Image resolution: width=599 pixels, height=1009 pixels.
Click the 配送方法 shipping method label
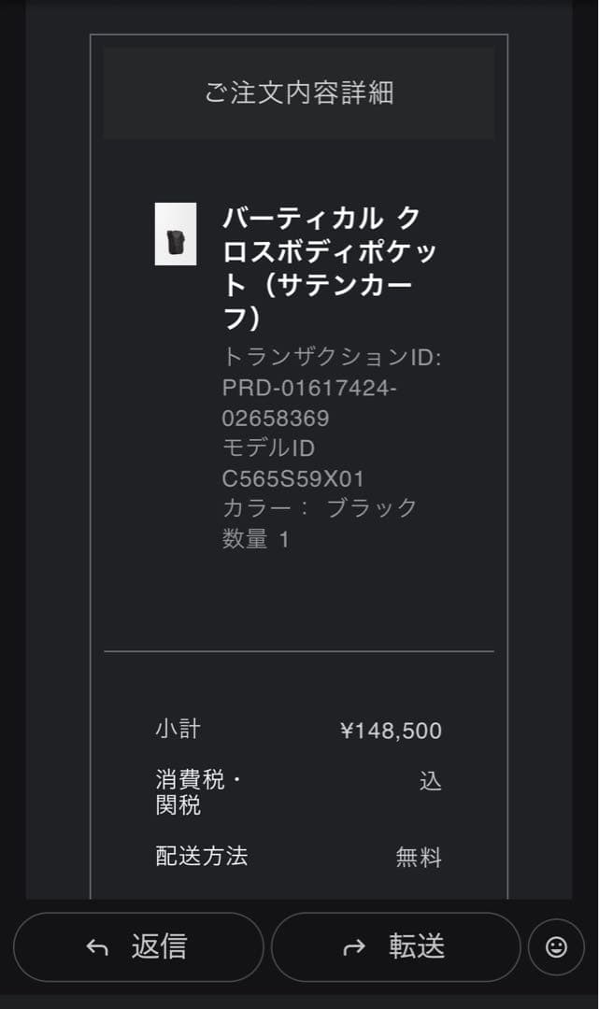pos(202,856)
